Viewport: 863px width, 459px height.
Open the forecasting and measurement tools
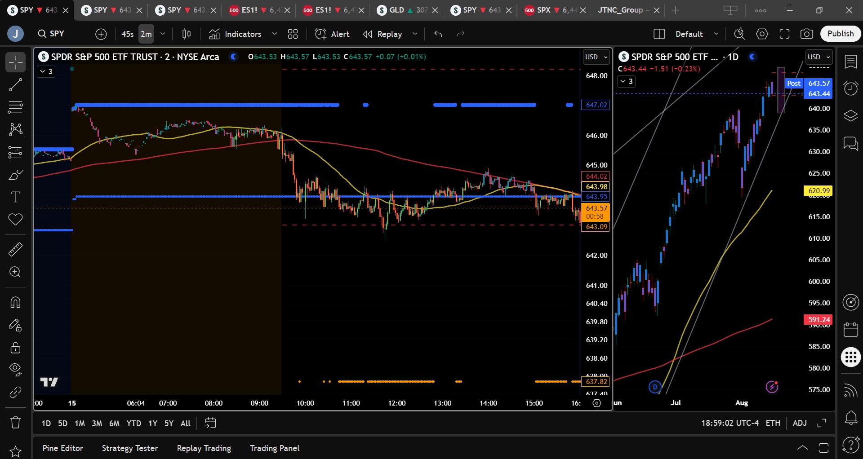(x=15, y=152)
